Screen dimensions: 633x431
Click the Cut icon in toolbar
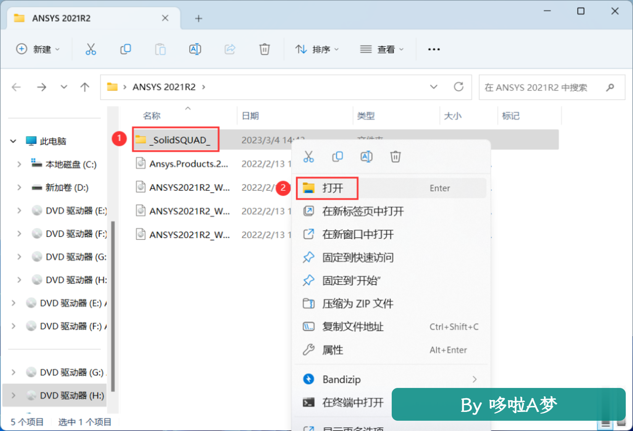pos(90,49)
